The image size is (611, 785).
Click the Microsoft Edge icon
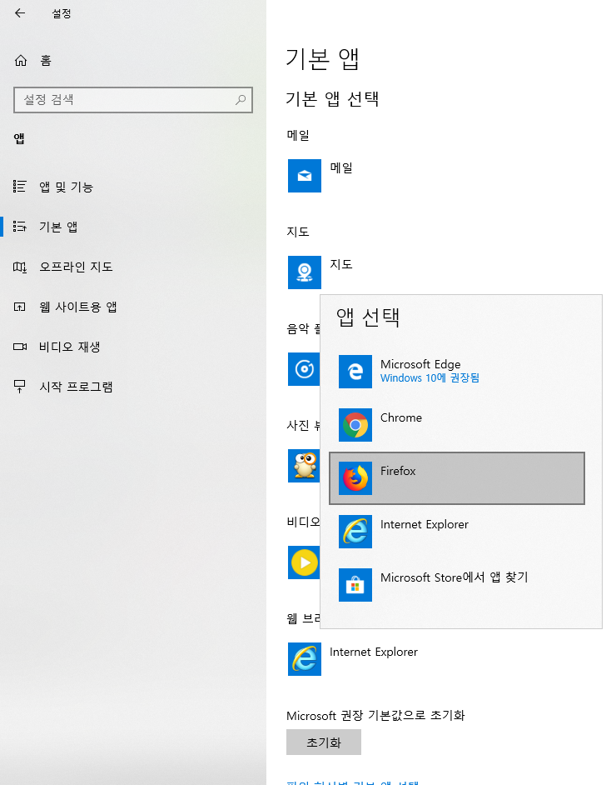tap(355, 372)
